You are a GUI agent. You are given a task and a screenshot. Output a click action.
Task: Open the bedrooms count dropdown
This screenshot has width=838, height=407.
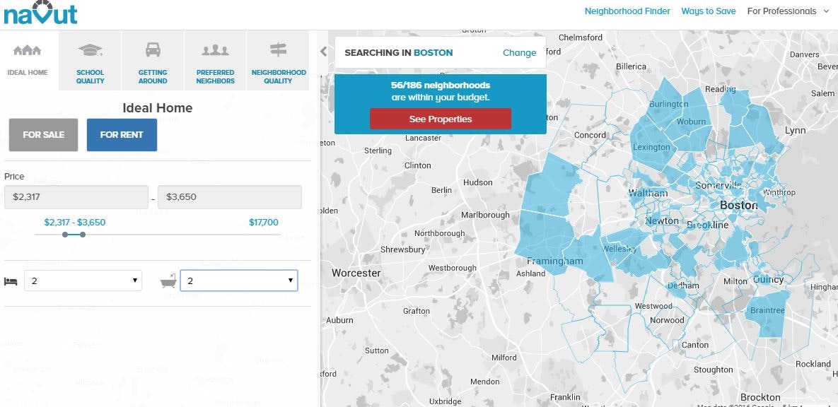click(83, 281)
